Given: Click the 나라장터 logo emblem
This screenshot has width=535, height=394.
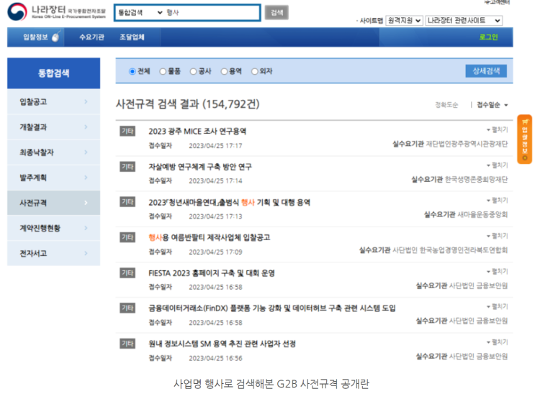Looking at the screenshot, I should [17, 12].
